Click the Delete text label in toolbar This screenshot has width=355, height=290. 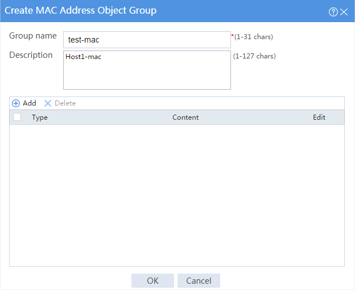tap(65, 103)
